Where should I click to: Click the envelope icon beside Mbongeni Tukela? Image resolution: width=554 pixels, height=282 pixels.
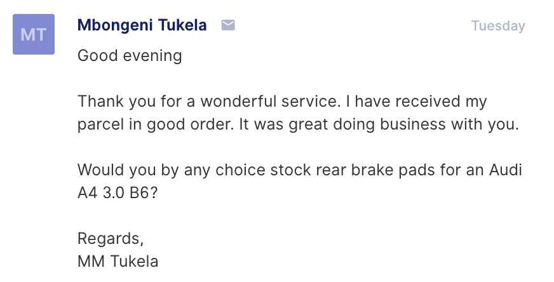228,25
